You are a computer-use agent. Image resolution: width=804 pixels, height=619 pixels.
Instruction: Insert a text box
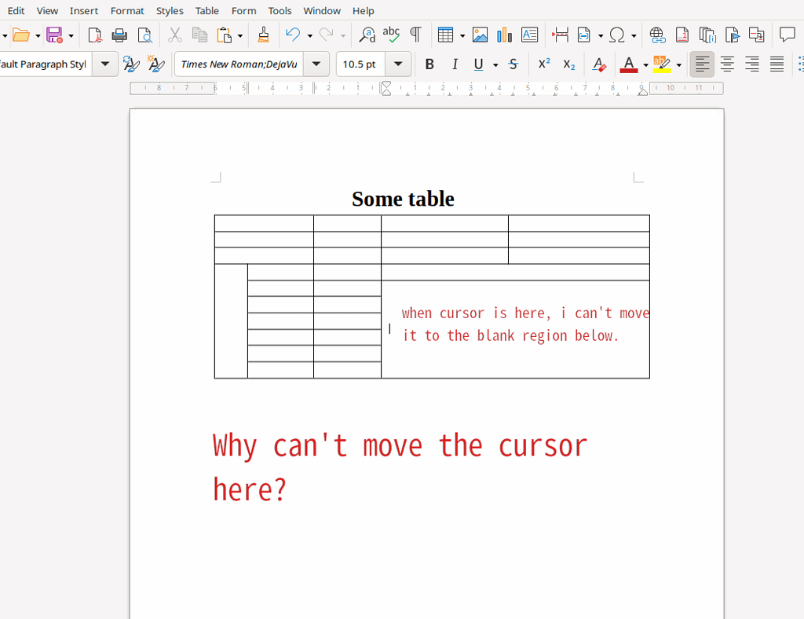(x=529, y=35)
